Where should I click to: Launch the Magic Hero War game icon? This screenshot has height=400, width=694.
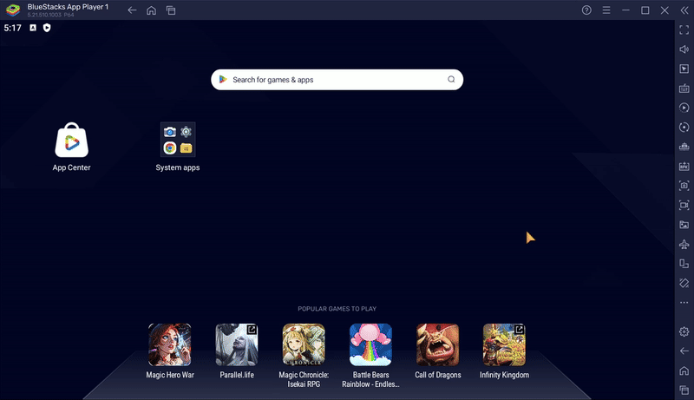pyautogui.click(x=170, y=344)
